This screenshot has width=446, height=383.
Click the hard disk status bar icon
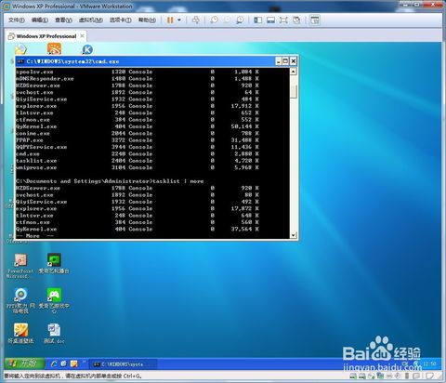353,376
